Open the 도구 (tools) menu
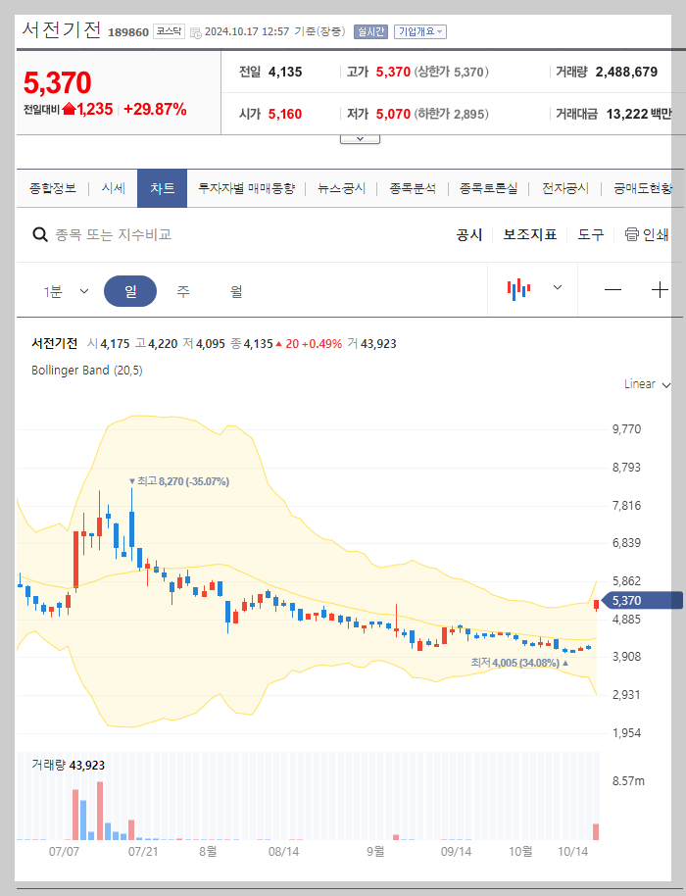The image size is (686, 896). [591, 235]
